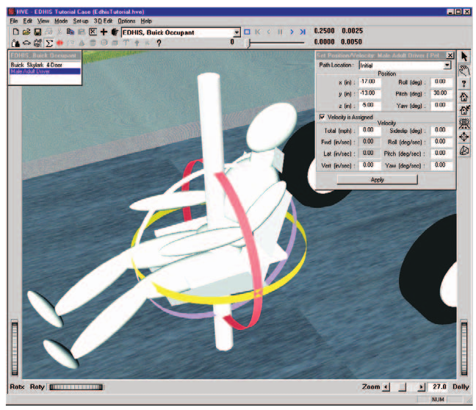Click the New file toolbar icon
The height and width of the screenshot is (410, 476).
click(15, 32)
